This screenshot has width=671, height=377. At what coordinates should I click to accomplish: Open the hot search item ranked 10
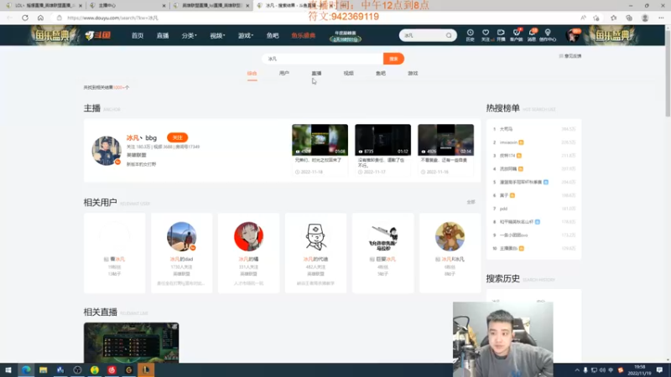coord(508,248)
